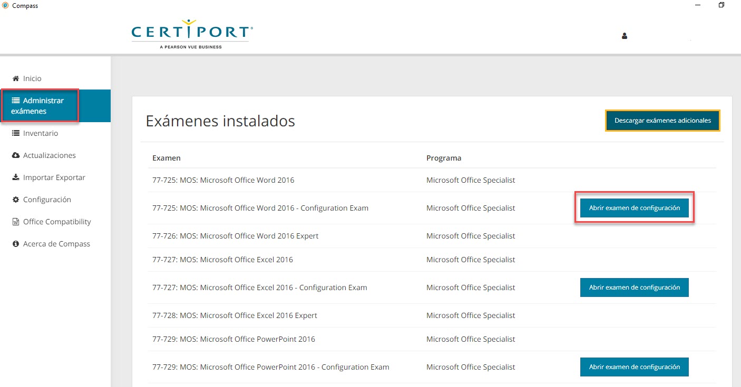Open the Office Compatibility page
This screenshot has height=387, width=741.
[55, 222]
